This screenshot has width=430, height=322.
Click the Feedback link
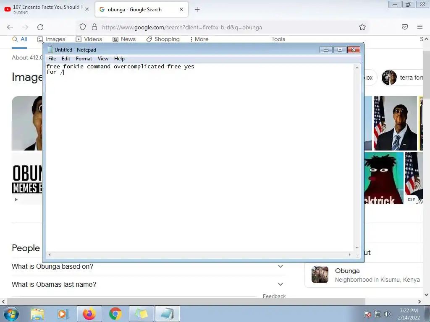click(274, 296)
